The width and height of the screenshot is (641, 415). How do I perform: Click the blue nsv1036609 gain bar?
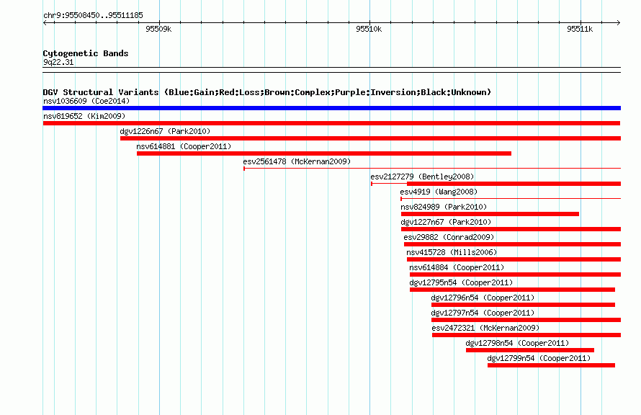tap(331, 108)
